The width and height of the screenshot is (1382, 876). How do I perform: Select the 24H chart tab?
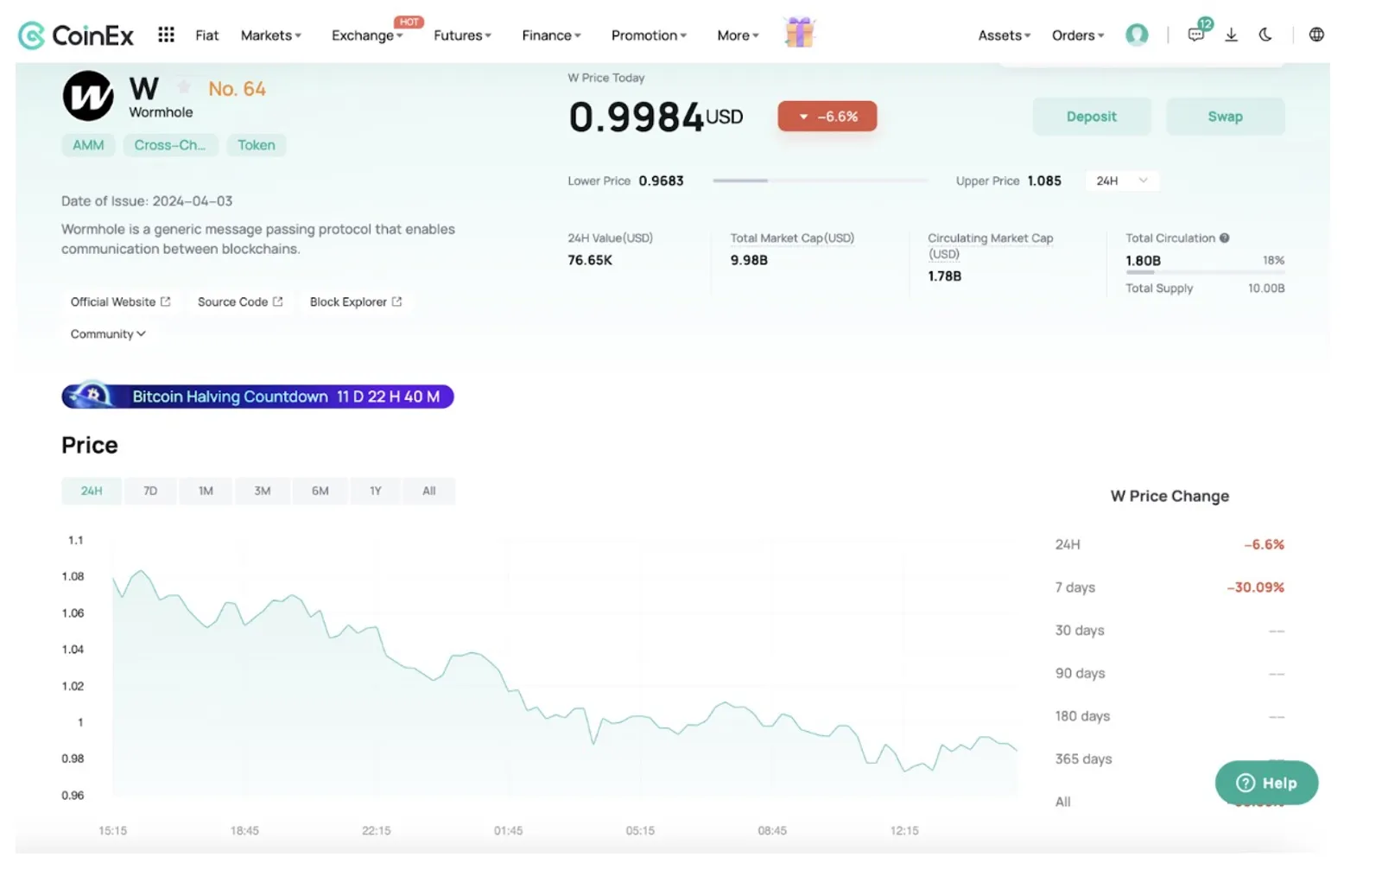tap(92, 491)
